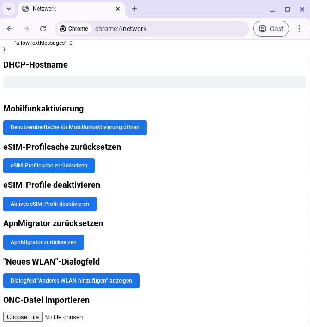Open a new tab with plus icon
This screenshot has width=310, height=327.
[x=134, y=9]
